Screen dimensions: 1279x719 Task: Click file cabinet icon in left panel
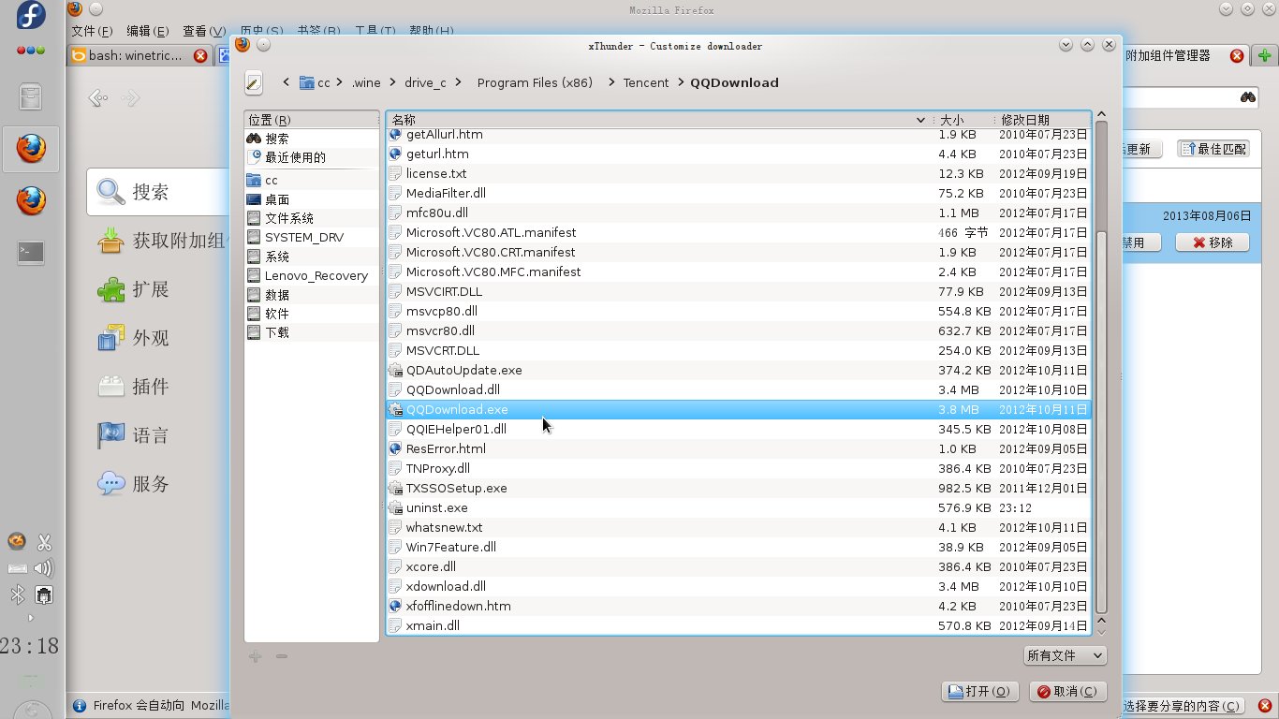click(31, 96)
